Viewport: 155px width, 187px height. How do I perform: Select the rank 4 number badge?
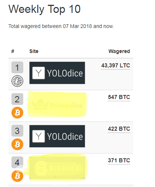pos(17,162)
